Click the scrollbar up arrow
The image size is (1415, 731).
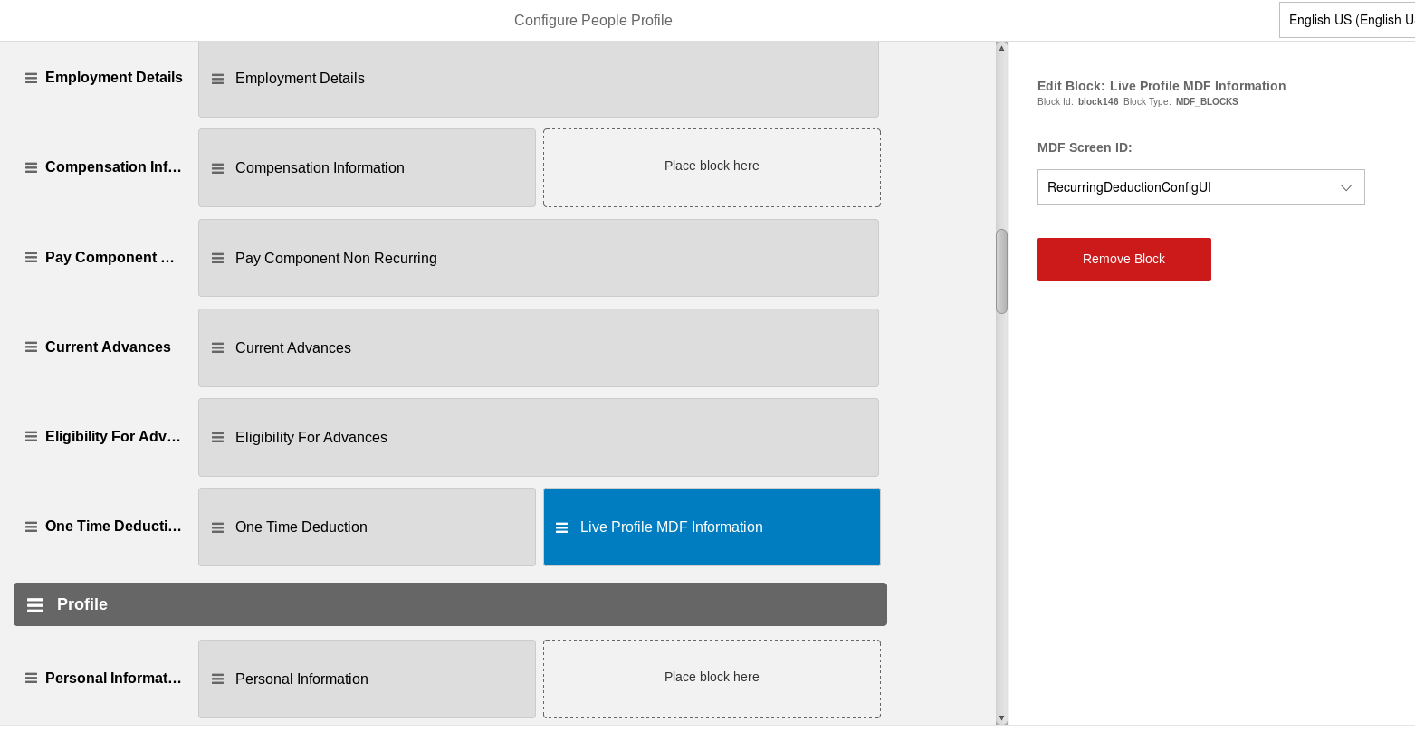[1001, 48]
